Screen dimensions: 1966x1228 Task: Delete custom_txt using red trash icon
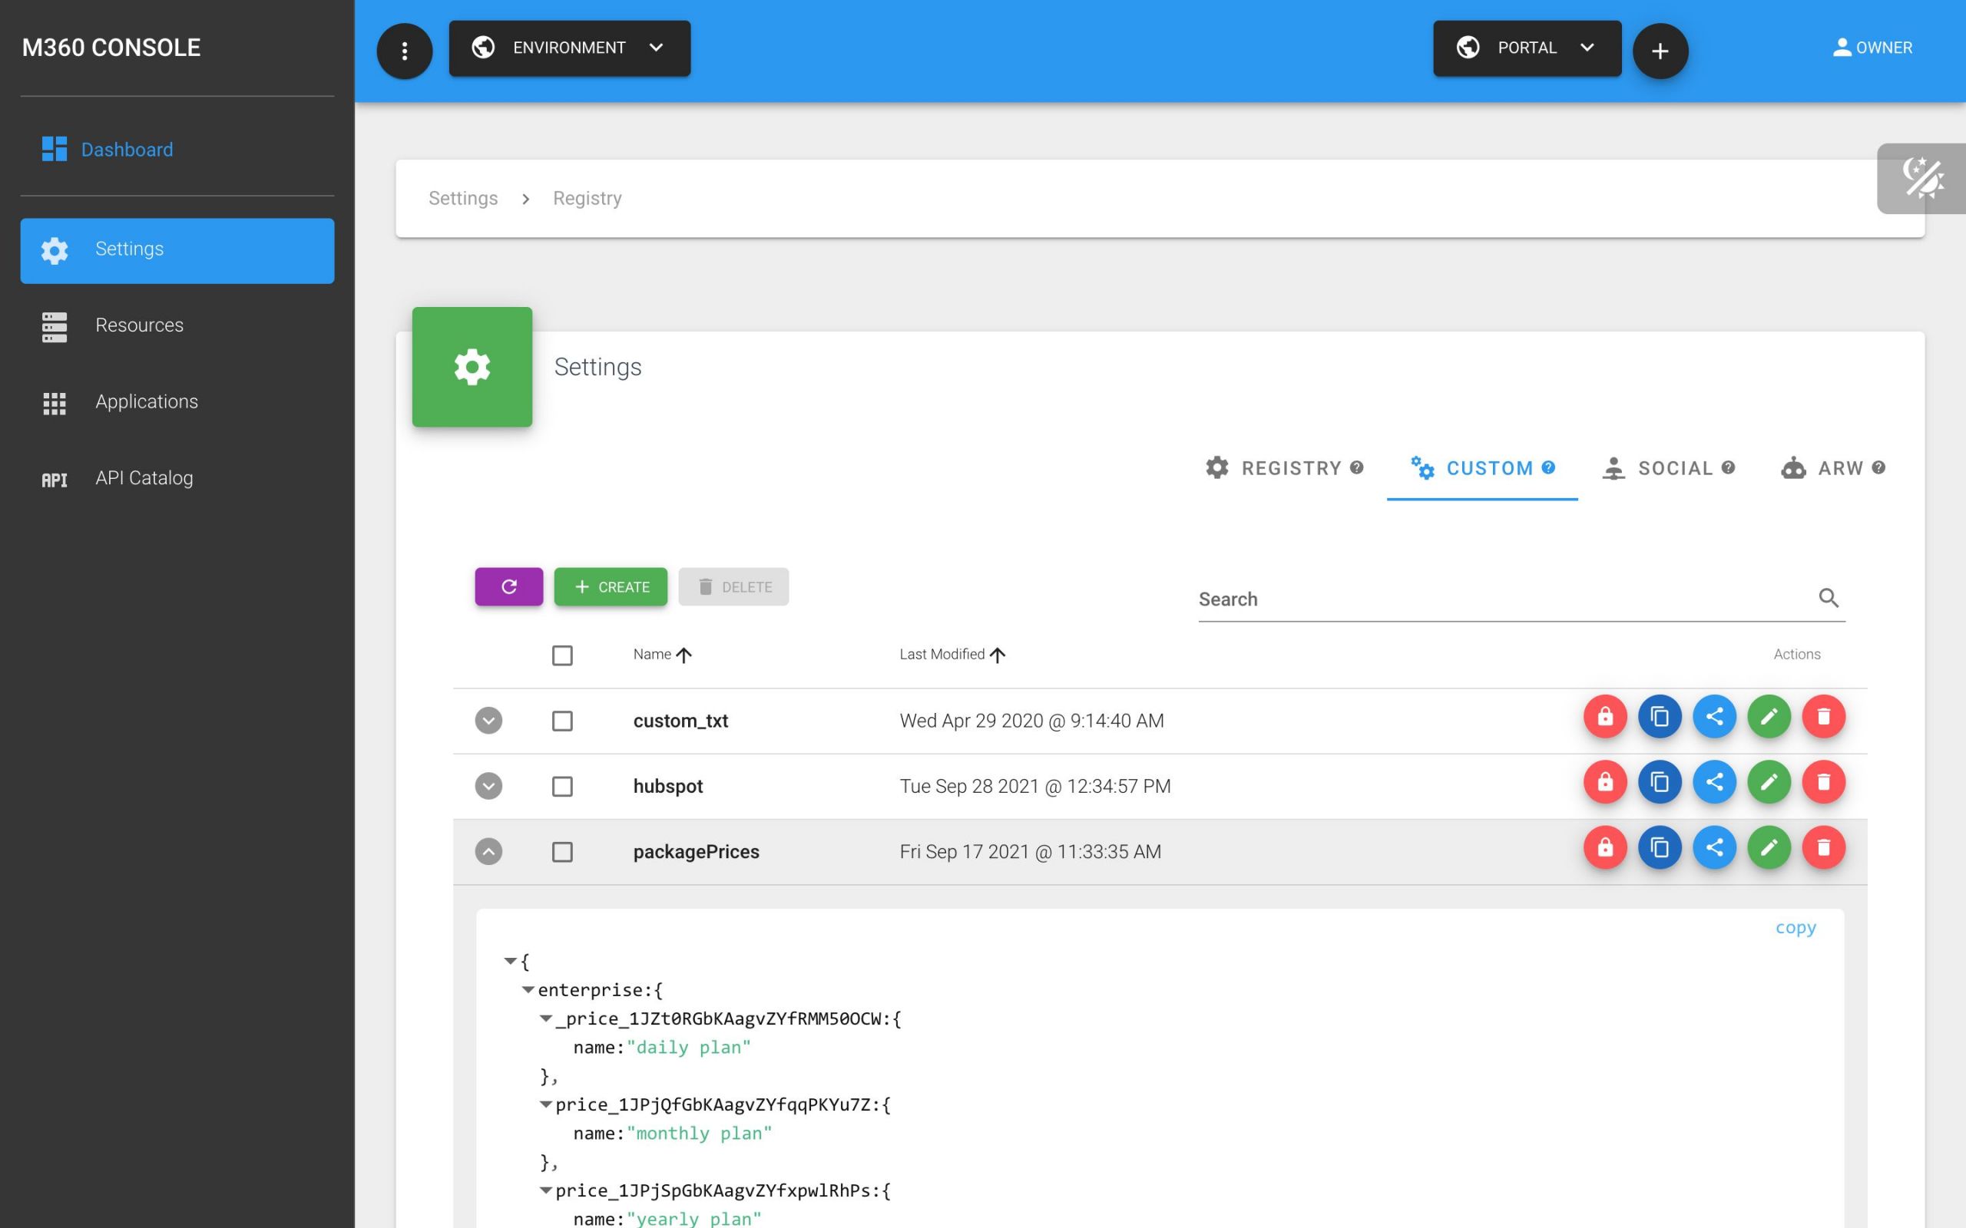[x=1823, y=716]
